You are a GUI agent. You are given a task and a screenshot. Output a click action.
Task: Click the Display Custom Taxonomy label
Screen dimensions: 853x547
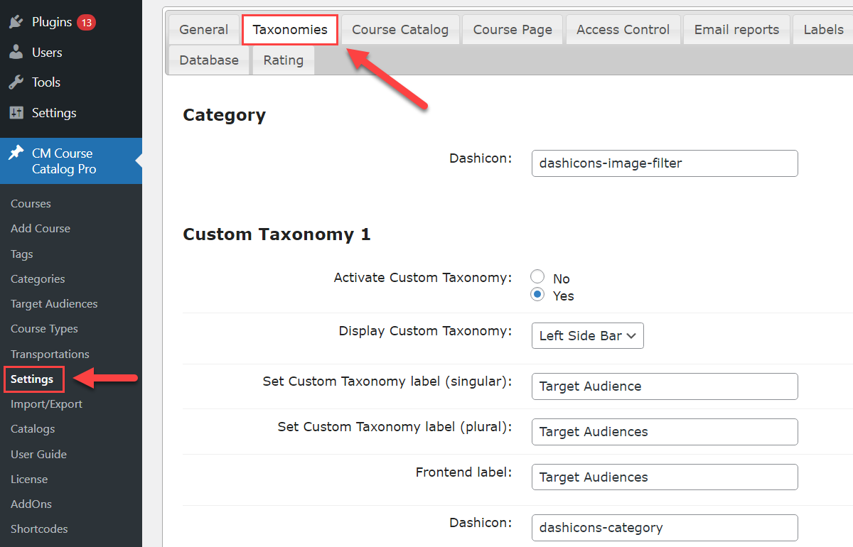pos(425,331)
